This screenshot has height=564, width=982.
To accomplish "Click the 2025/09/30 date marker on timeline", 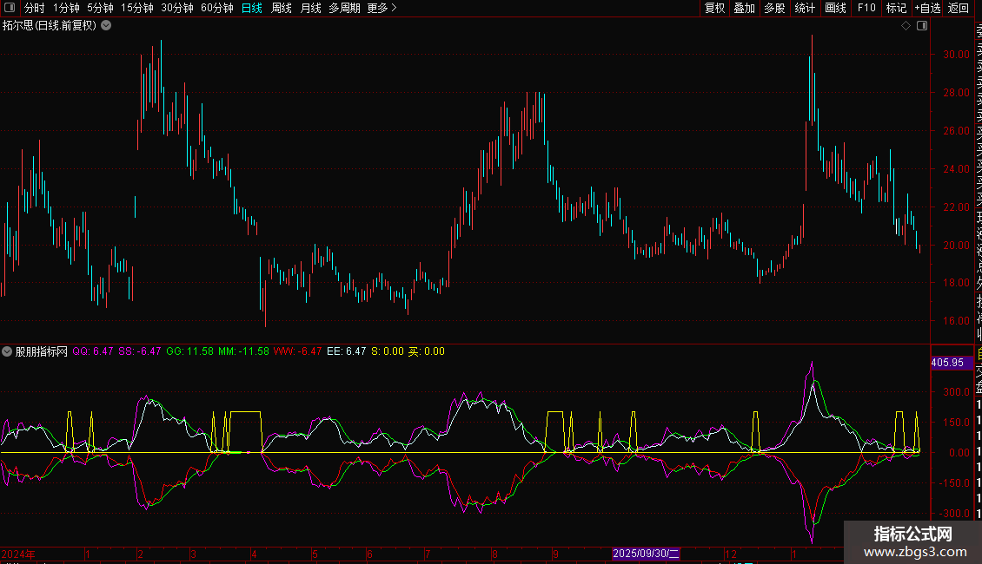I will pos(646,554).
